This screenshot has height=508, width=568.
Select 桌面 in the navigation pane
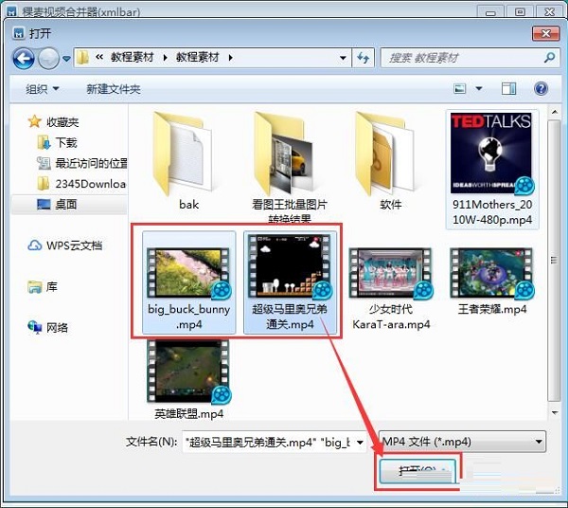65,204
